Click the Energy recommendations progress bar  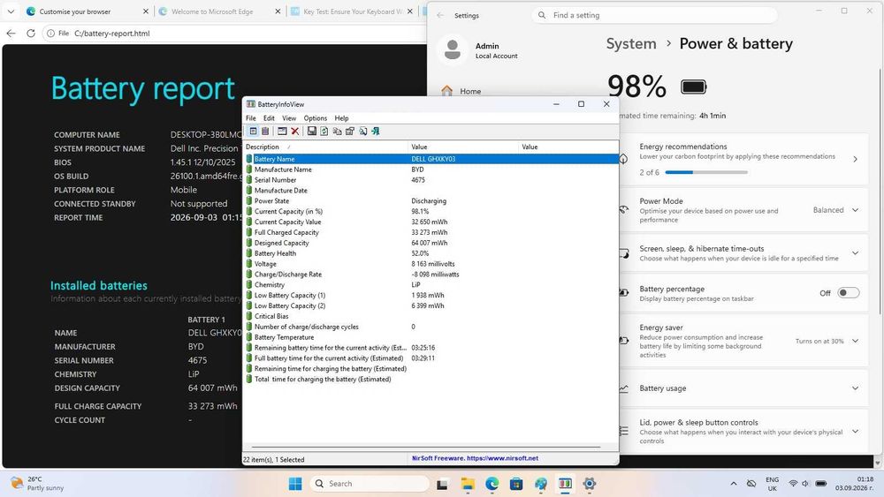point(706,172)
